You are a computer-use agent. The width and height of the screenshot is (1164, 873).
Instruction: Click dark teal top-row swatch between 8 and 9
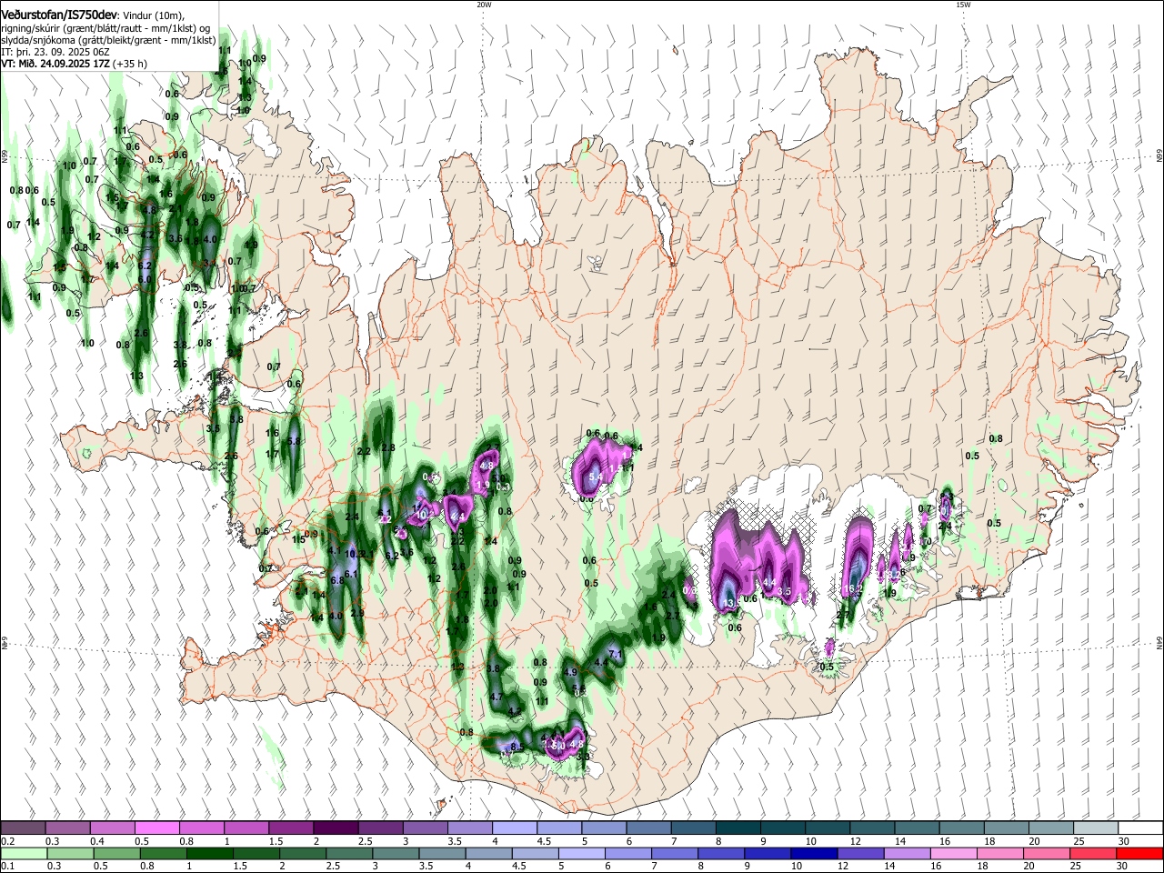[x=738, y=828]
